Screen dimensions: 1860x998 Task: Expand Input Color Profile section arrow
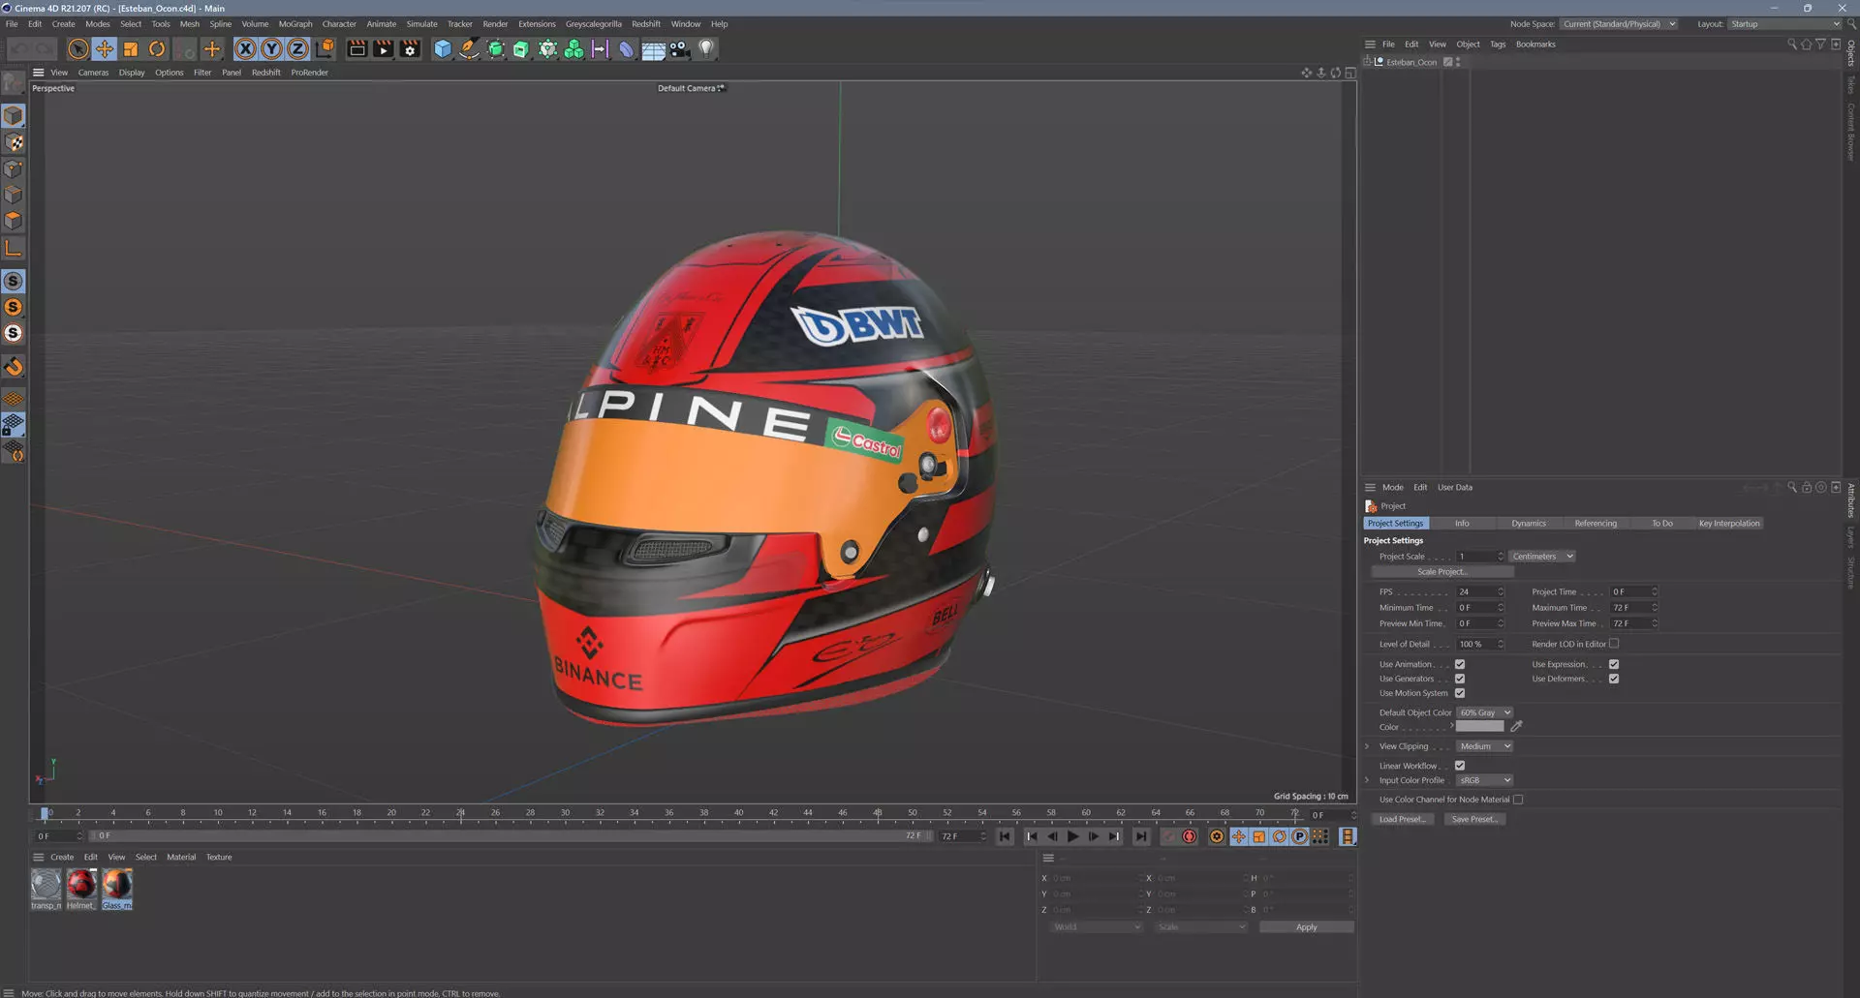coord(1367,780)
